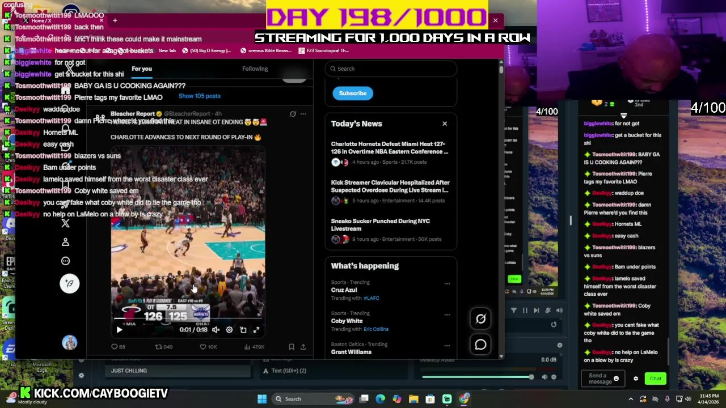Viewport: 726px width, 408px height.
Task: Open video playback settings gear
Action: coord(229,330)
